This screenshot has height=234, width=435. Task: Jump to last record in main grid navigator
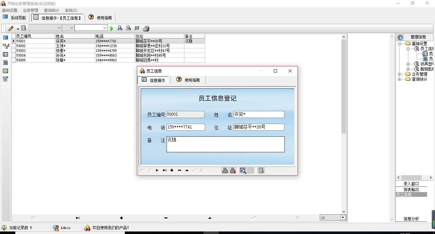tap(78, 218)
